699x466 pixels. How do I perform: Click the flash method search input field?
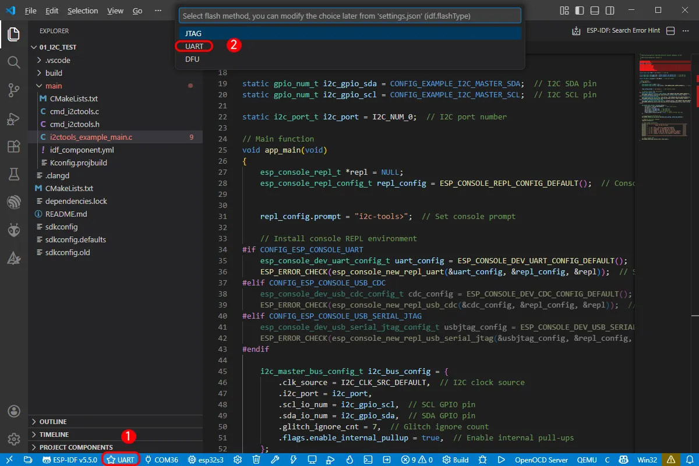[349, 16]
